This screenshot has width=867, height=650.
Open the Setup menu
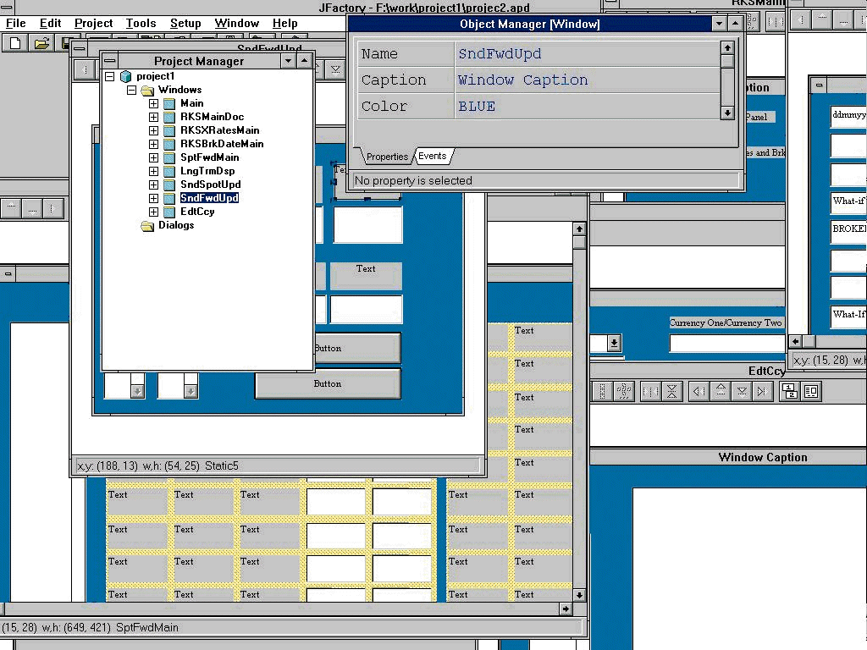pos(185,23)
